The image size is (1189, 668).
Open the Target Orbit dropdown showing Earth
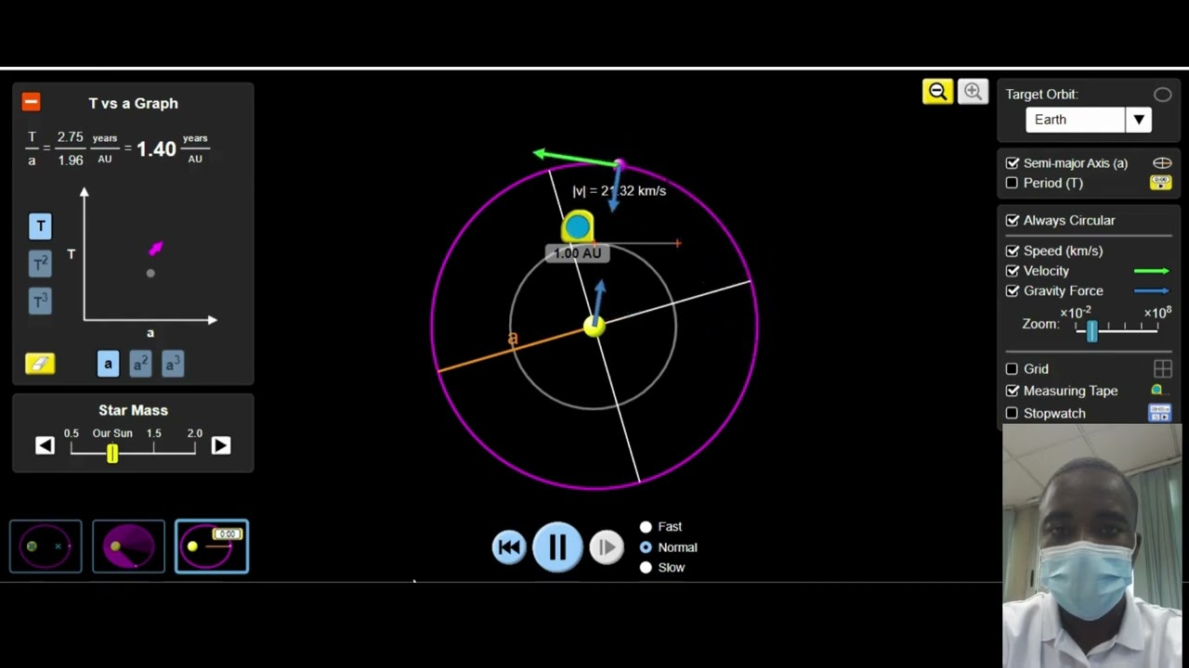[1089, 120]
